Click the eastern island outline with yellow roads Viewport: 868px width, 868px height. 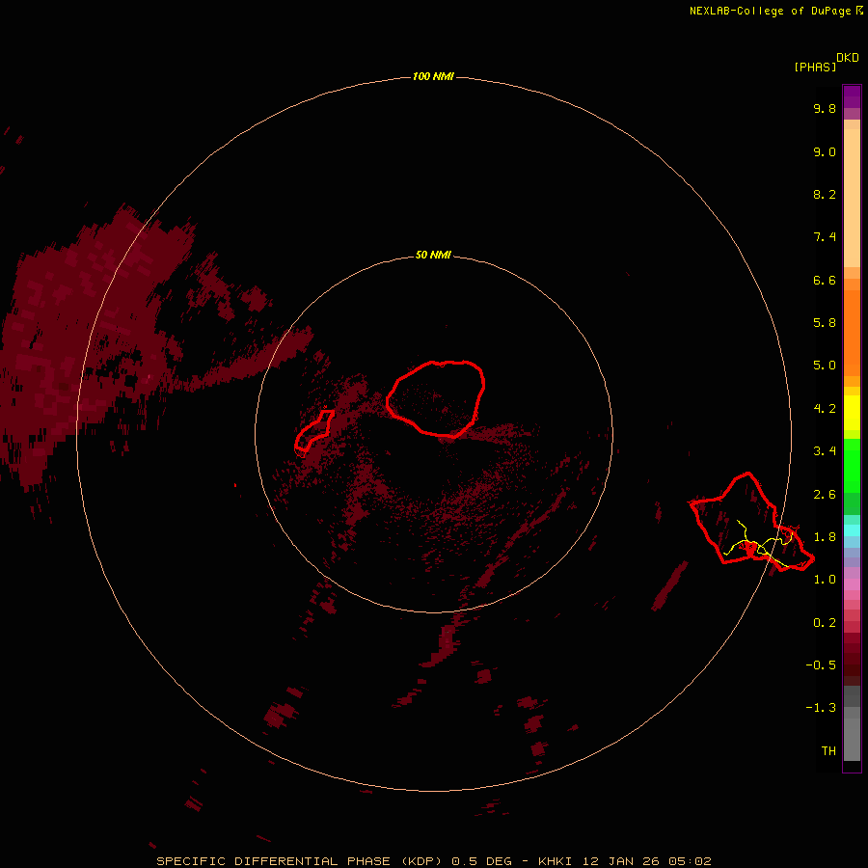pyautogui.click(x=751, y=521)
